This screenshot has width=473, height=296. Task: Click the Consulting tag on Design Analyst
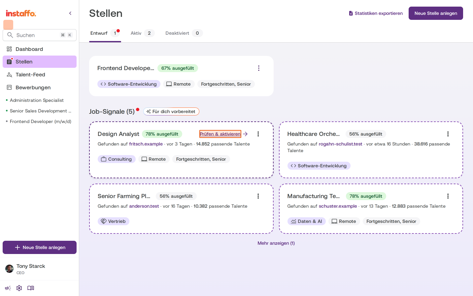[117, 159]
